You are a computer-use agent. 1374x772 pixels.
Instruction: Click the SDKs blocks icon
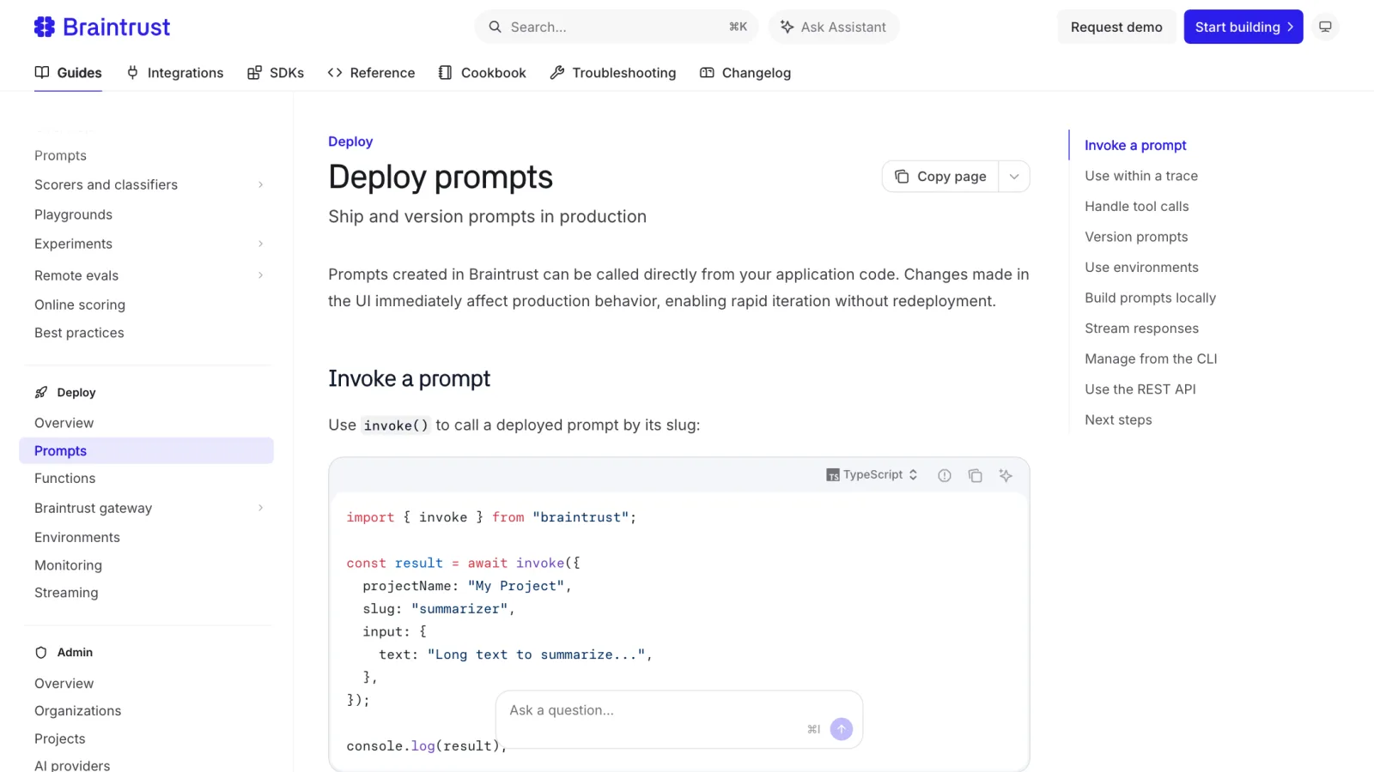tap(254, 73)
